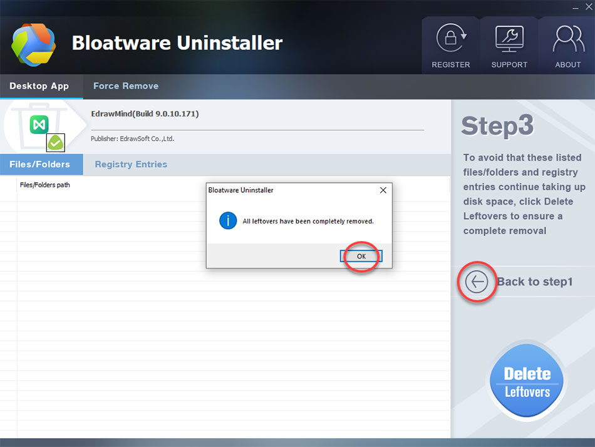
Task: Open the Registry Entries tab
Action: (131, 164)
